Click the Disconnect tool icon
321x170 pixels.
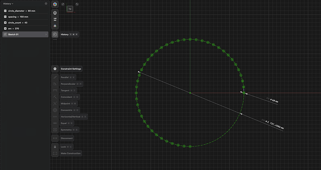[x=55, y=138]
